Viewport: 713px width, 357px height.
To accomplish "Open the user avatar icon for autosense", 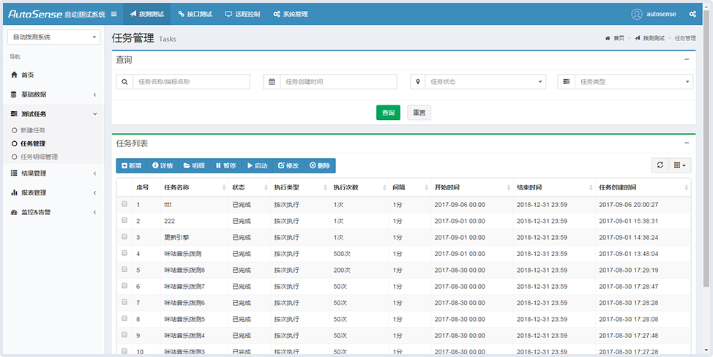I will [x=637, y=14].
